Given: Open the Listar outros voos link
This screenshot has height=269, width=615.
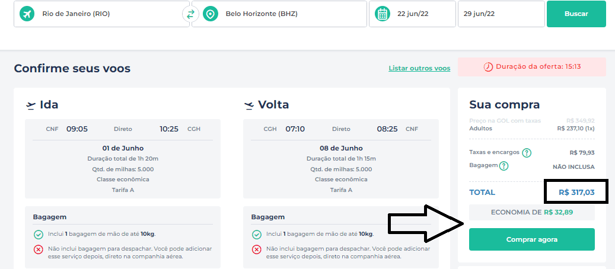Looking at the screenshot, I should 419,68.
